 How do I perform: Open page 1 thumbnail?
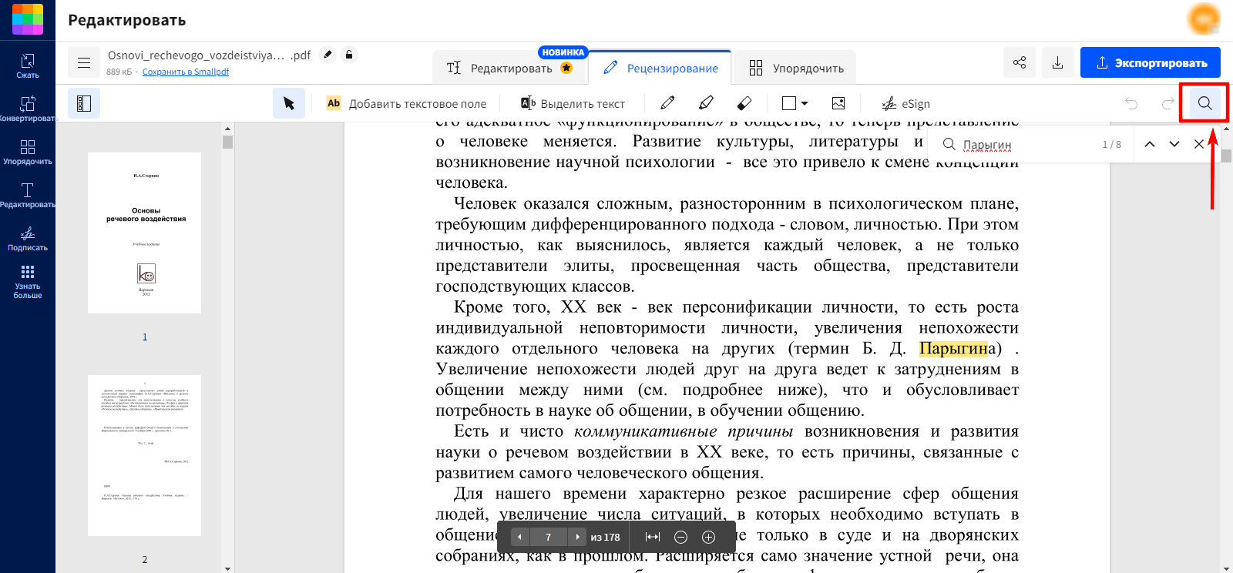point(144,233)
